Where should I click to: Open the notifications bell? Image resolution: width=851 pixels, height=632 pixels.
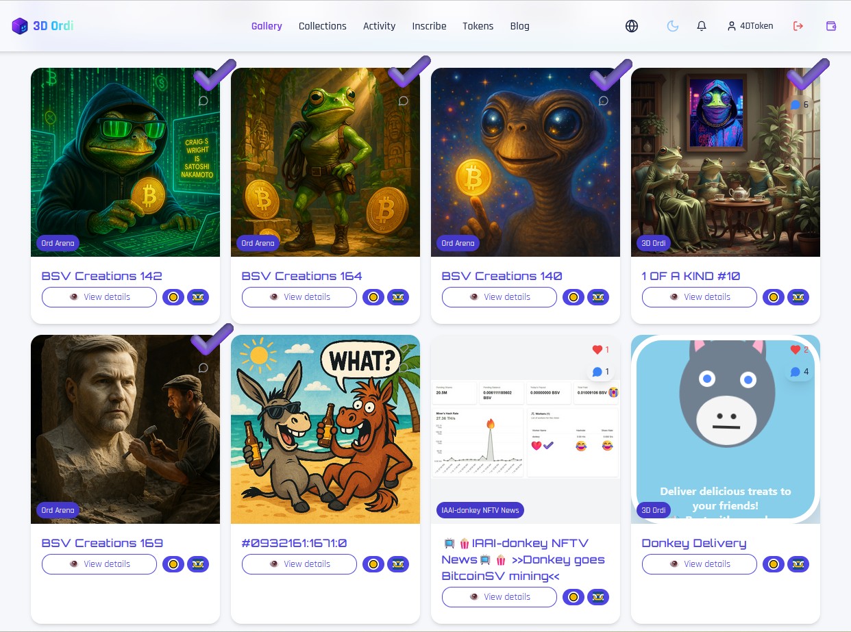pos(702,26)
